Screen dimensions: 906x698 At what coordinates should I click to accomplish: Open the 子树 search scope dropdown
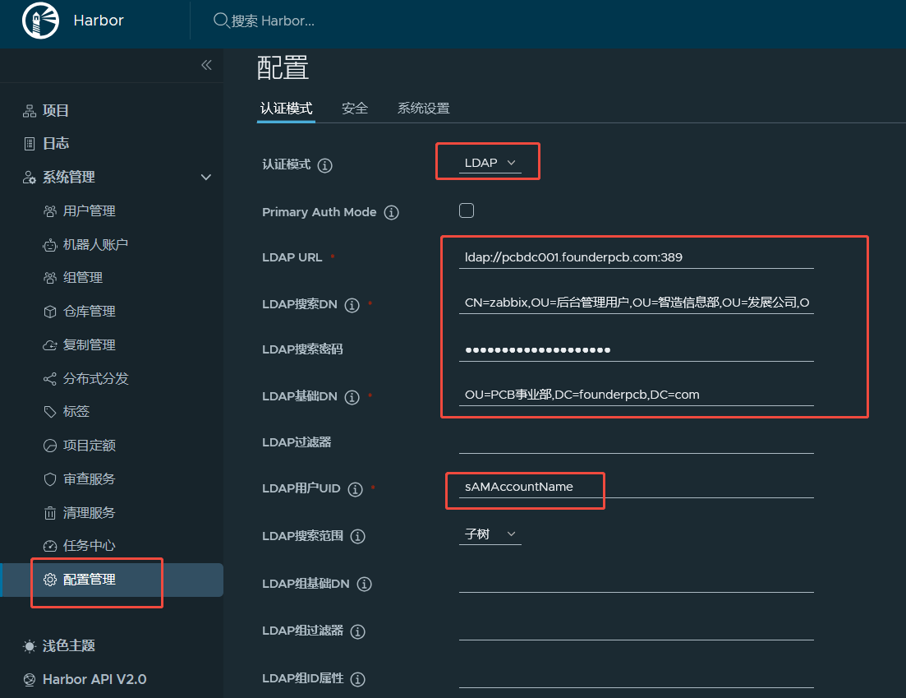click(x=490, y=534)
